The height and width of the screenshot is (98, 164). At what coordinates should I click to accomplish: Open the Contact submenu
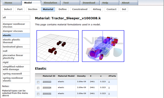coord(111,9)
